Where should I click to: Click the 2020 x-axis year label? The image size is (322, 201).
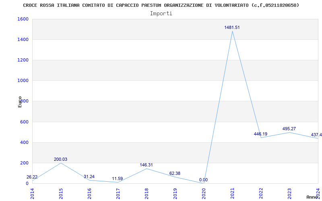pyautogui.click(x=204, y=194)
